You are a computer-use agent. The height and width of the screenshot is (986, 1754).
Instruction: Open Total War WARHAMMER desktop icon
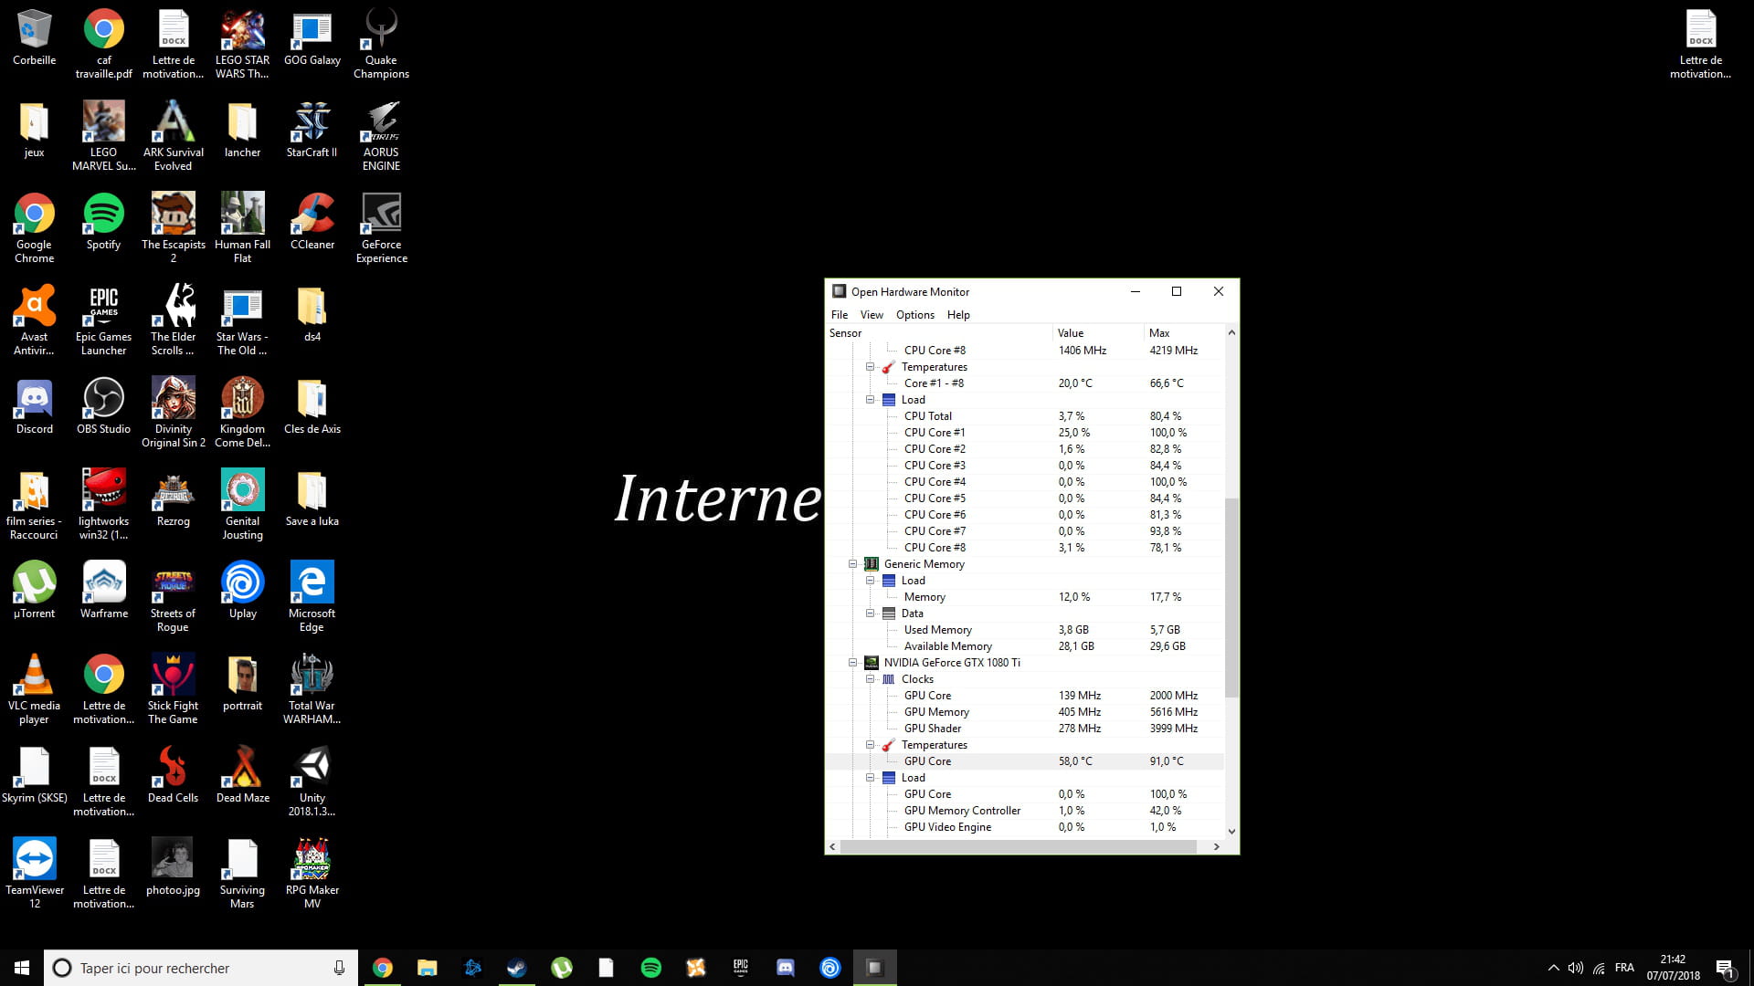[312, 688]
